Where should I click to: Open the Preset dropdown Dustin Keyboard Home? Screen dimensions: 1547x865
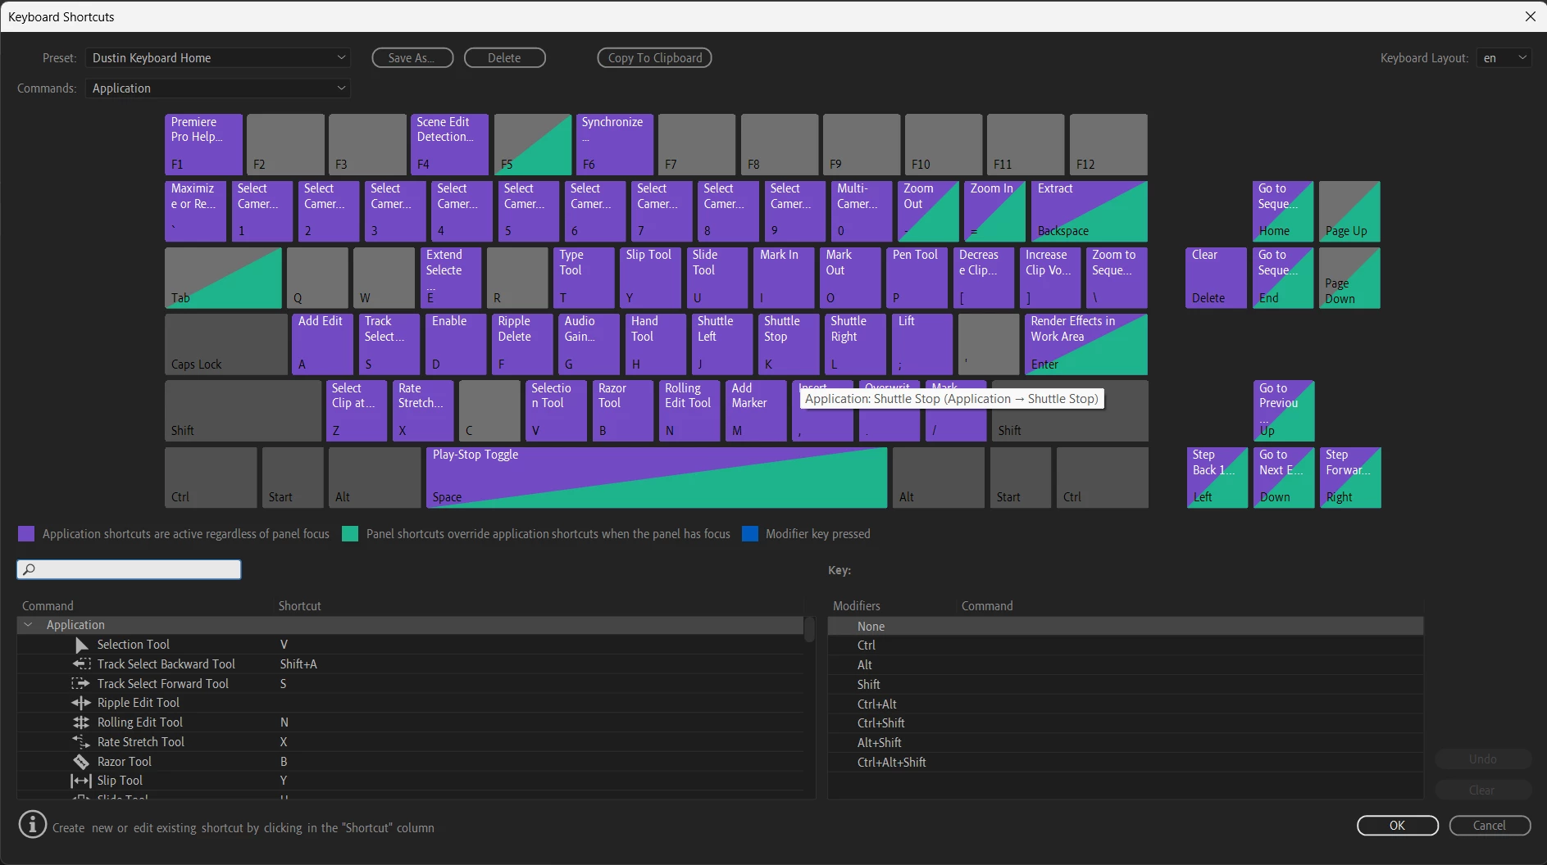218,58
